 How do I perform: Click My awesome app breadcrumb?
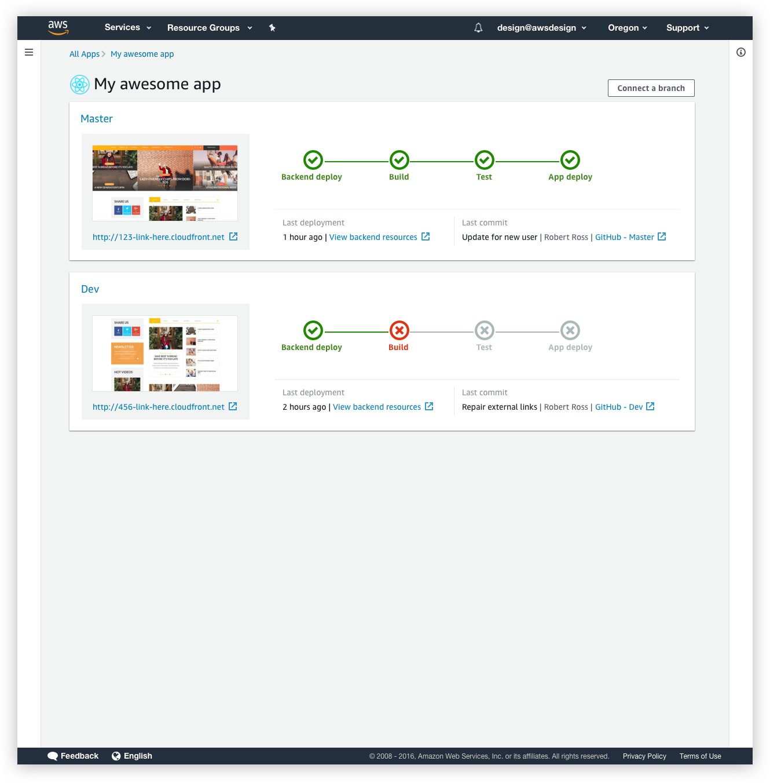point(142,54)
